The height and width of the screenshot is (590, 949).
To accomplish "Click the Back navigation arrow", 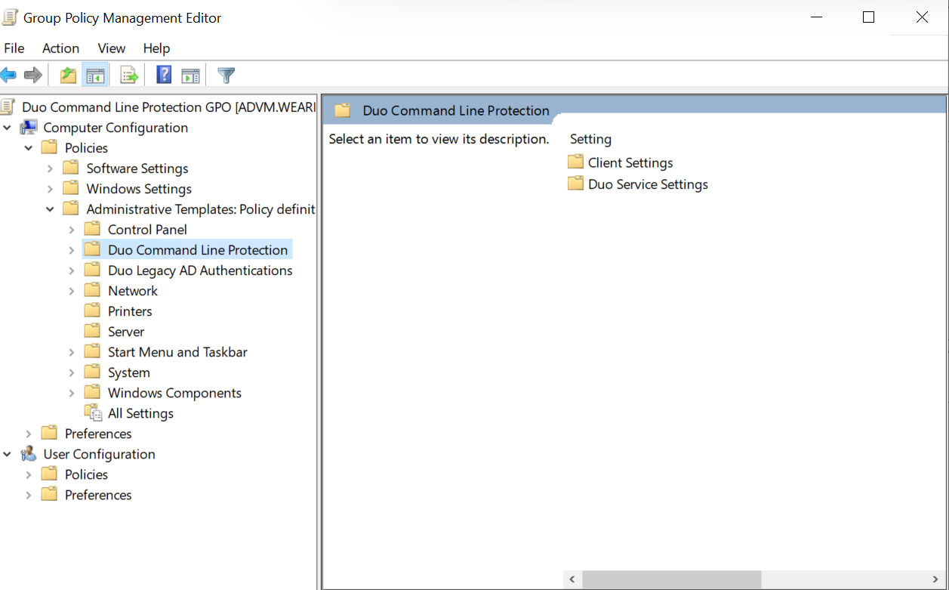I will pyautogui.click(x=11, y=74).
